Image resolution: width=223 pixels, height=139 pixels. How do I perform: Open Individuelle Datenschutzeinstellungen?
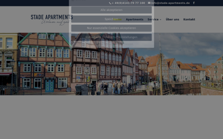pos(111,37)
